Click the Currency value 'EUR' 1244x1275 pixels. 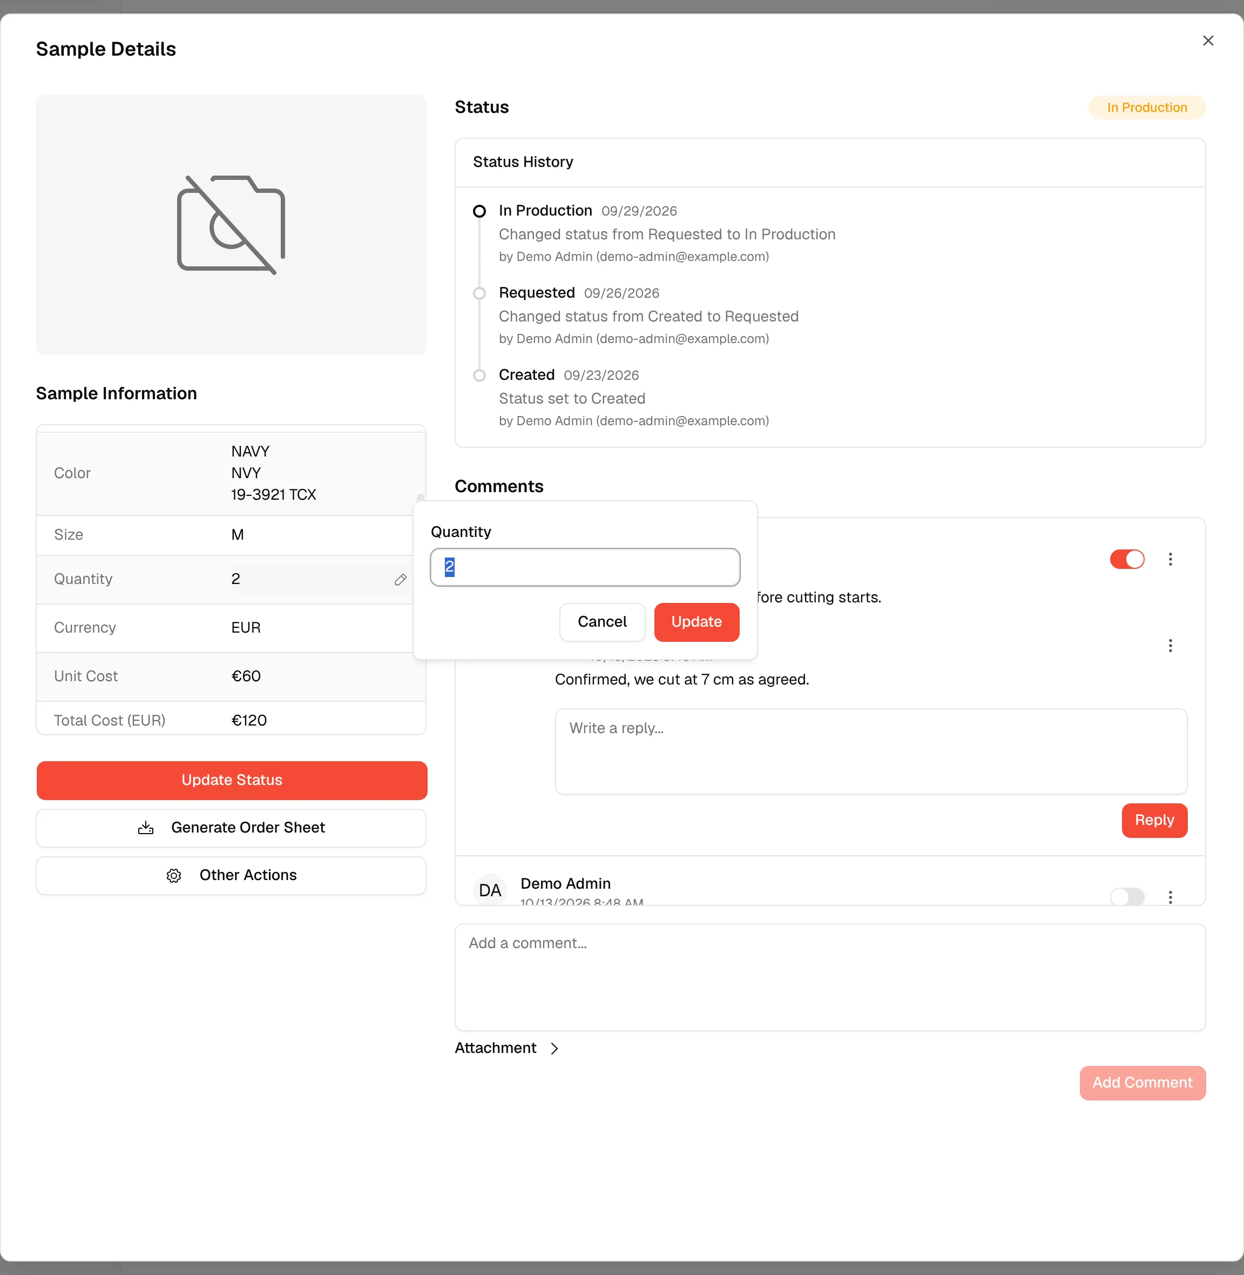[x=246, y=628]
